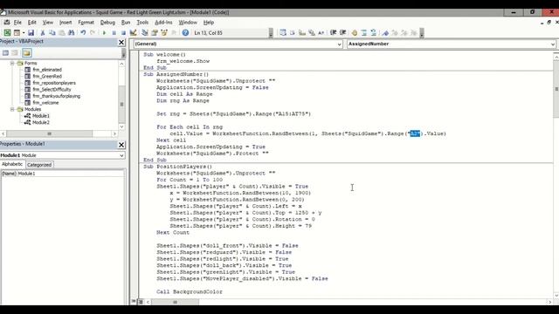
Task: Click the Break pause icon
Action: [x=114, y=33]
